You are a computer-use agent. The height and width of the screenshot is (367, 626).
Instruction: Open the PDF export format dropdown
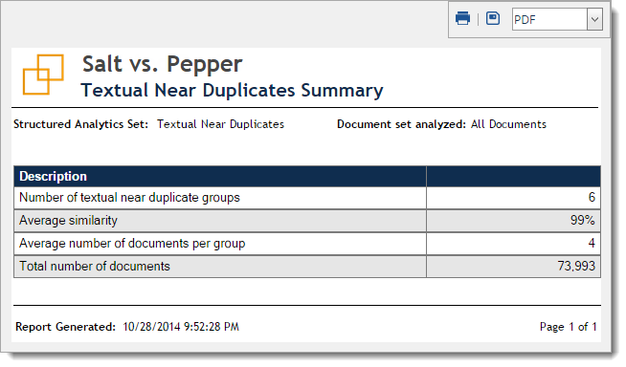click(557, 19)
